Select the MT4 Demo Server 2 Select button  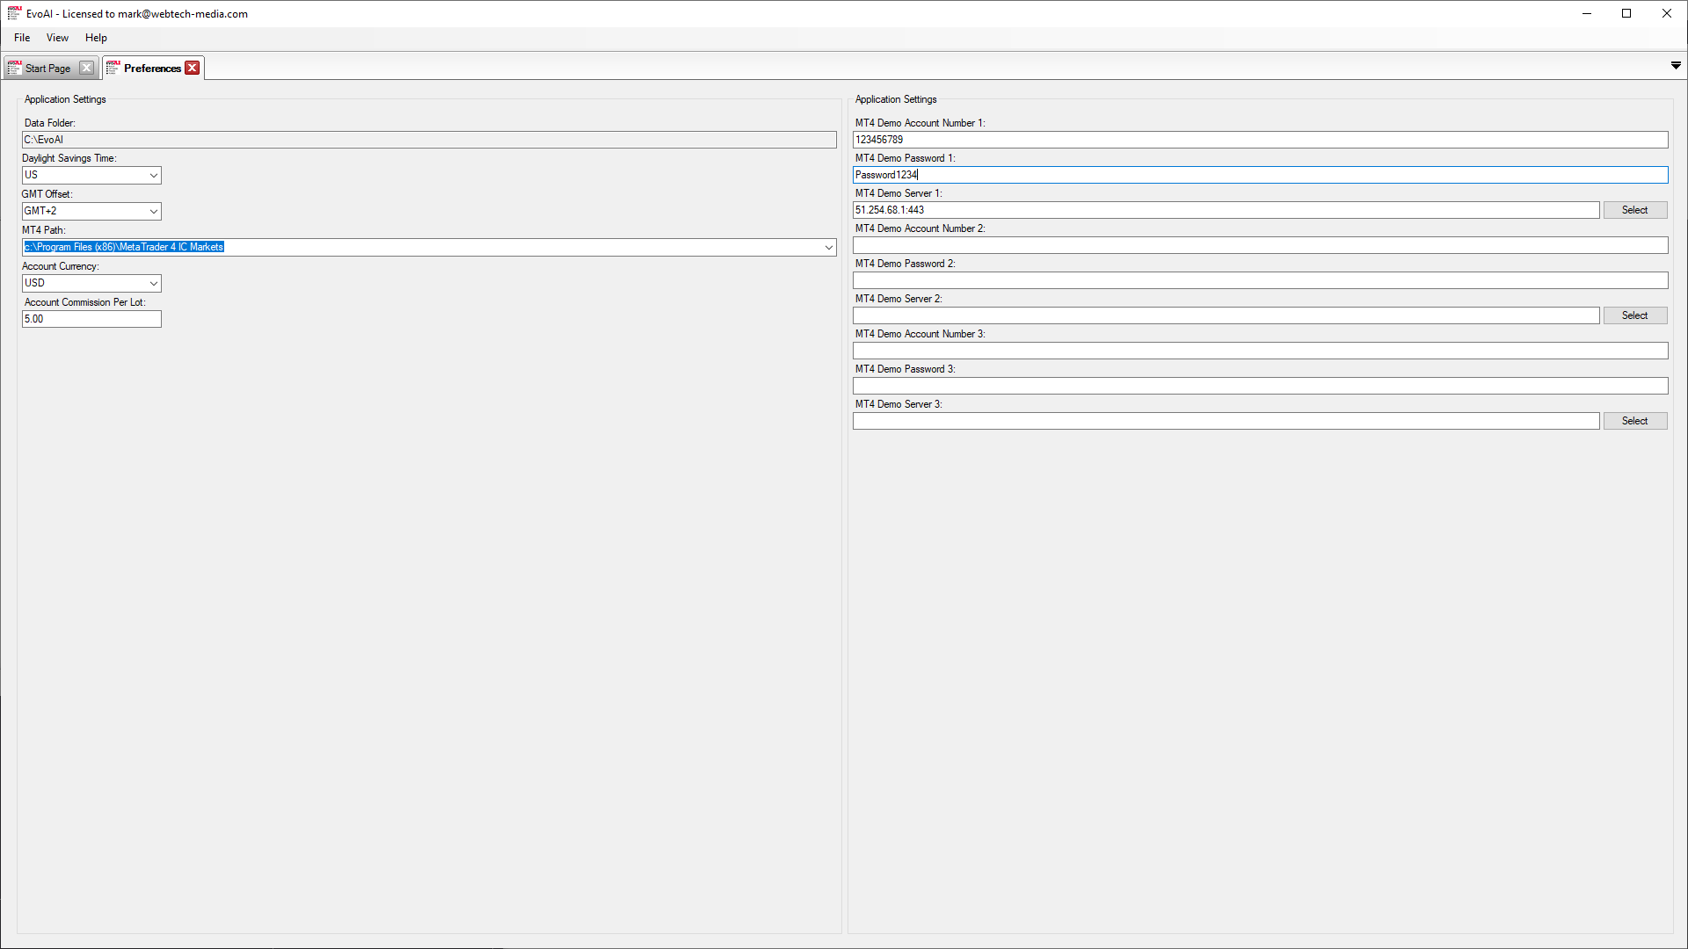tap(1636, 315)
